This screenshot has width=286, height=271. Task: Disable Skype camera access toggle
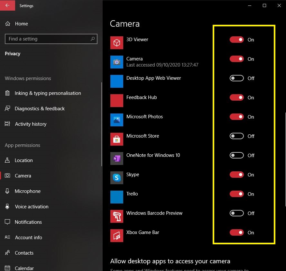pos(236,175)
